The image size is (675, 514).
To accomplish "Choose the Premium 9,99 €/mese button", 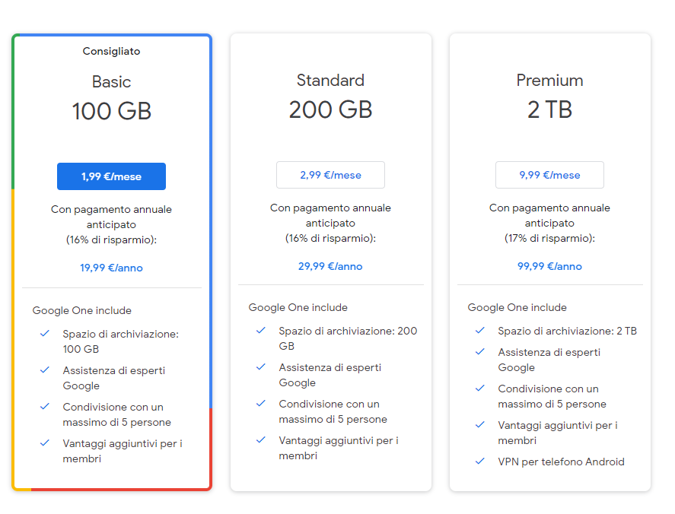I will click(549, 175).
